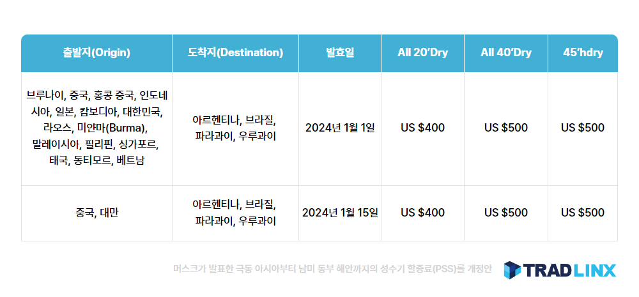Click the 2024년 1월 15일 date cell

tap(340, 213)
